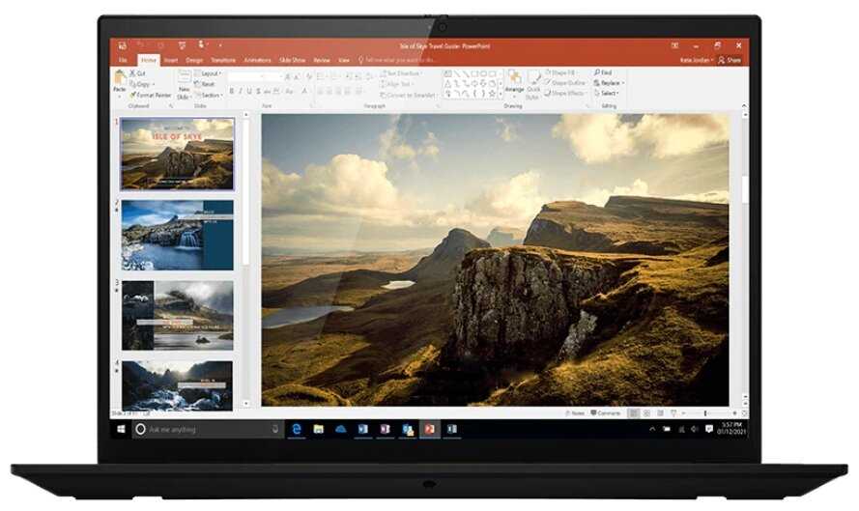Click the Paste icon in Clipboard group
859x511 pixels.
(119, 79)
